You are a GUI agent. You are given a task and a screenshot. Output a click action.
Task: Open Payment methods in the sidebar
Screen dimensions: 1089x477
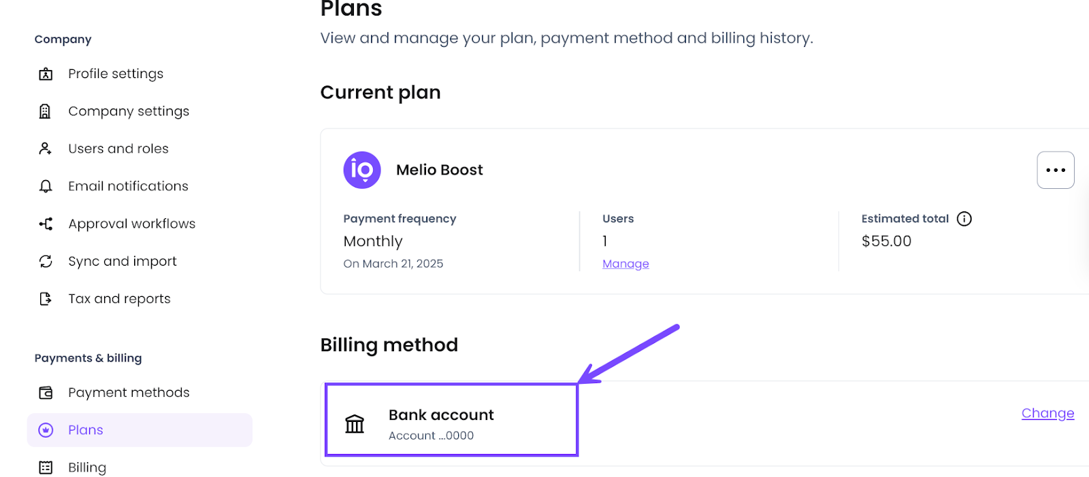tap(129, 393)
